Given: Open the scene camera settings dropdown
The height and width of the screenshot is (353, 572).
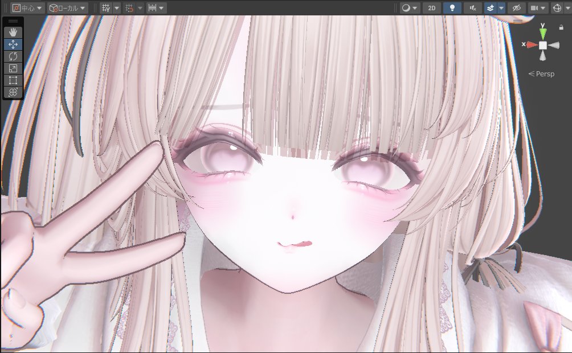Looking at the screenshot, I should click(x=538, y=7).
